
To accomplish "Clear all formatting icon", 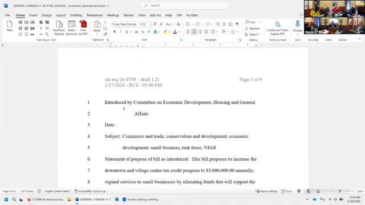I will click(179, 24).
